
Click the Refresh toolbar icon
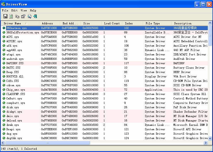(11, 16)
